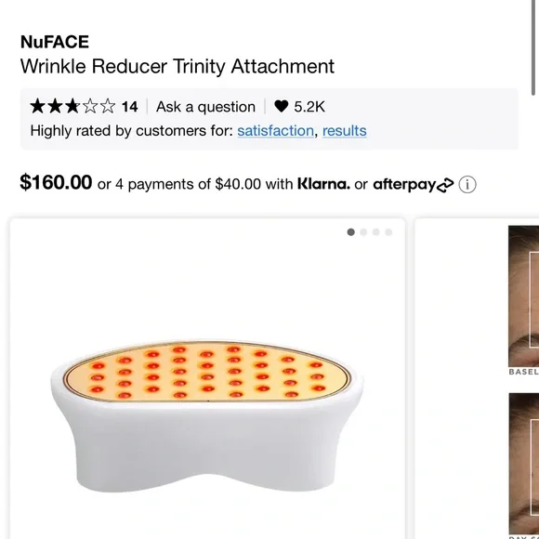Viewport: 539px width, 539px height.
Task: Click the page vertical scrollbar
Action: pyautogui.click(x=533, y=47)
